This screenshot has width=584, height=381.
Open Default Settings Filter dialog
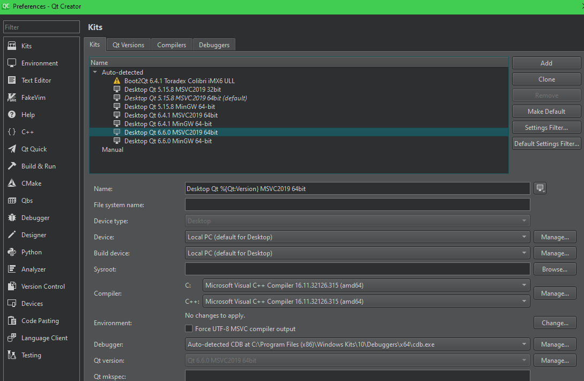coord(546,143)
